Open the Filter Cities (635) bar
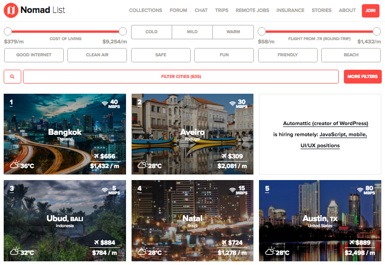This screenshot has width=385, height=265. click(x=181, y=77)
